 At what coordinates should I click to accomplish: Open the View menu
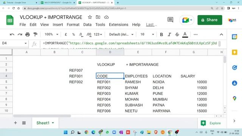click(x=45, y=25)
